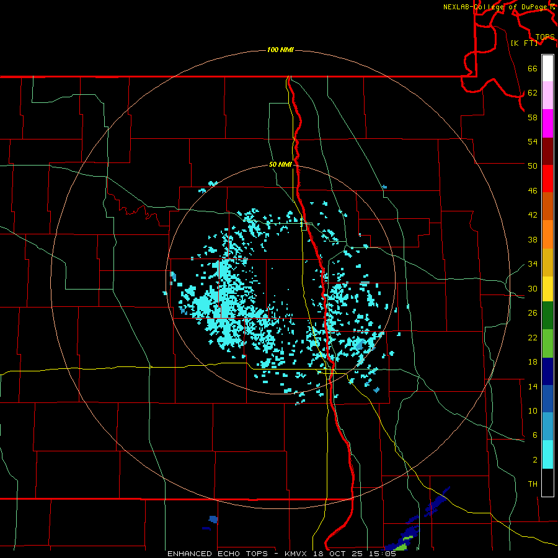Click the ENHANCED ECHO TOPS KMVX timestamp caption
This screenshot has width=558, height=558.
pyautogui.click(x=281, y=554)
